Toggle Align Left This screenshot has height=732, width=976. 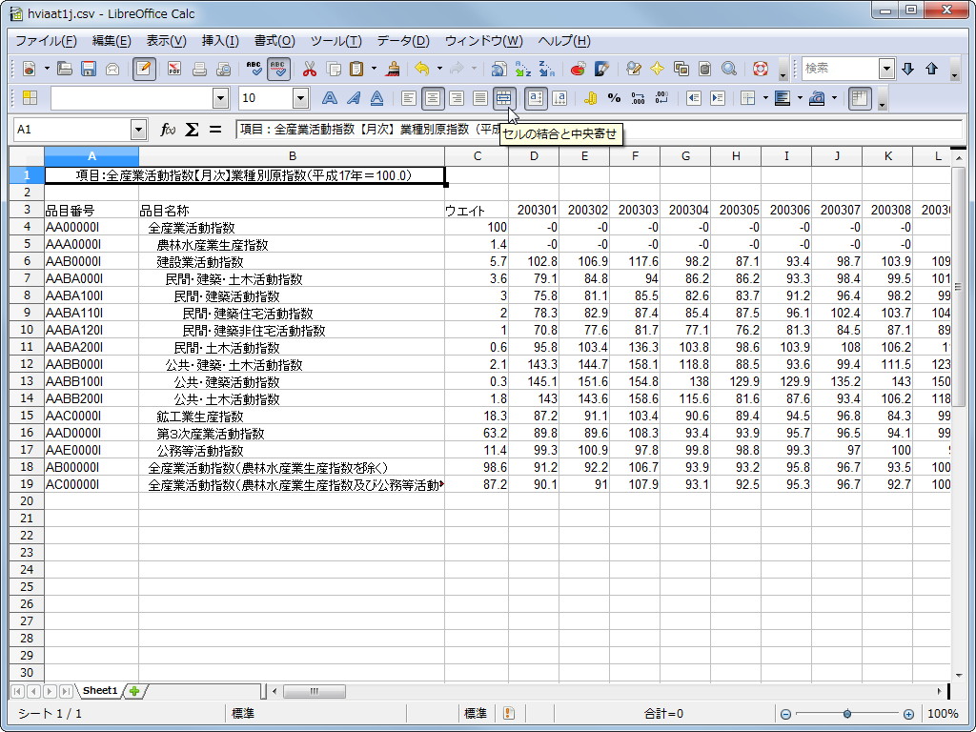tap(408, 98)
